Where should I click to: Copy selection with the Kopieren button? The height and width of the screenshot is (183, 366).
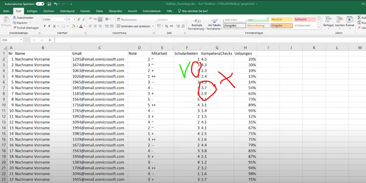tap(20, 23)
